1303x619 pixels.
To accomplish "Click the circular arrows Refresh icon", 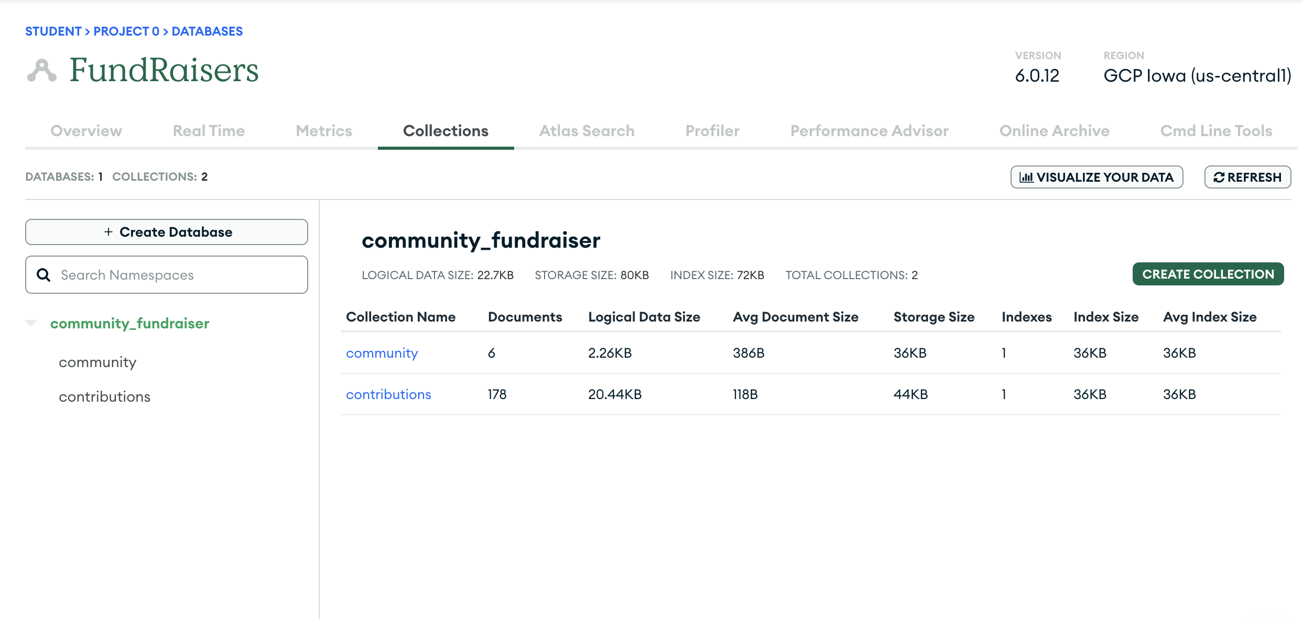I will (1219, 178).
